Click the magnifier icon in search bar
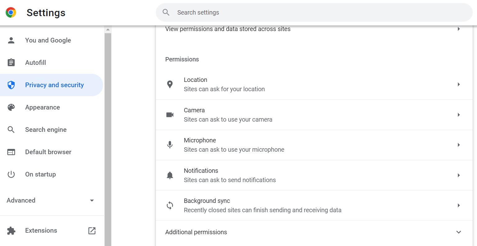 (x=166, y=12)
